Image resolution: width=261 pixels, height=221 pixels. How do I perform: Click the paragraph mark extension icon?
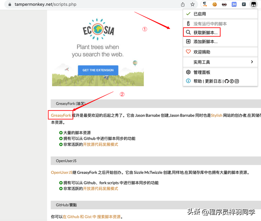pyautogui.click(x=205, y=4)
